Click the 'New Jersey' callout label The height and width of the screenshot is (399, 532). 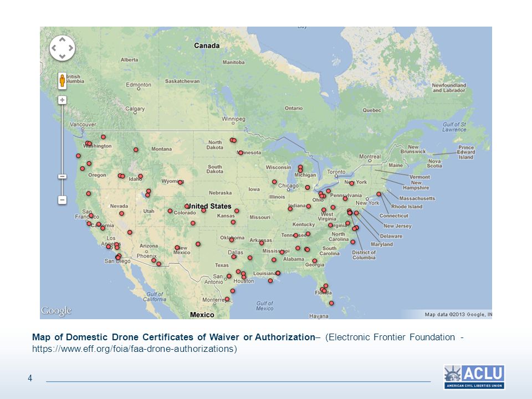(x=397, y=226)
